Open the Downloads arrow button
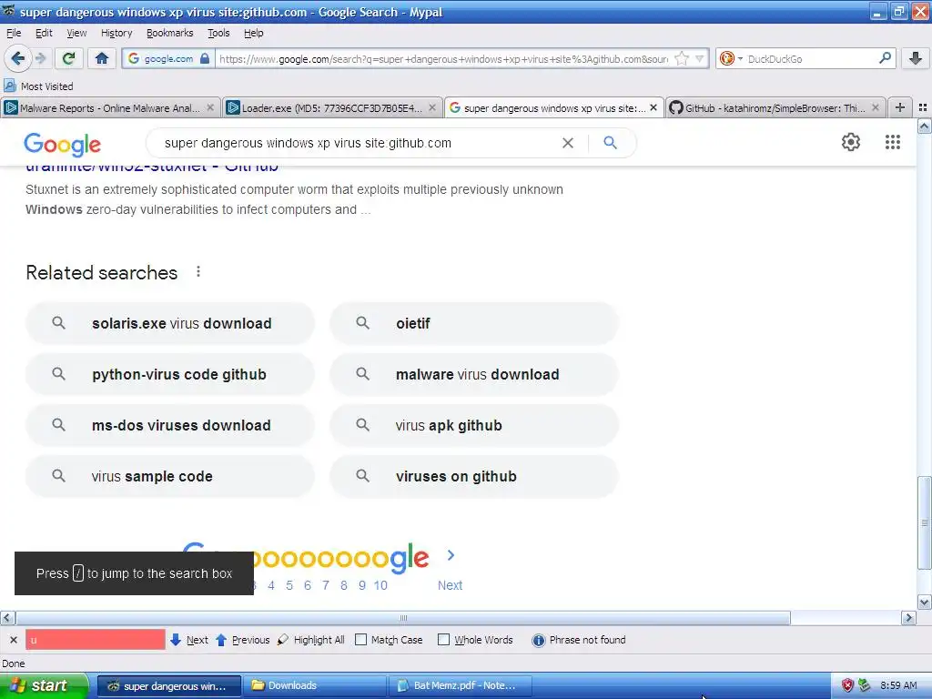This screenshot has width=932, height=699. [x=916, y=58]
